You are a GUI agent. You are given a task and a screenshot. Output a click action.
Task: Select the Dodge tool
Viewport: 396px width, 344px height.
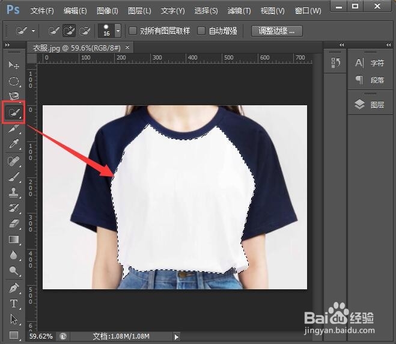pyautogui.click(x=14, y=271)
